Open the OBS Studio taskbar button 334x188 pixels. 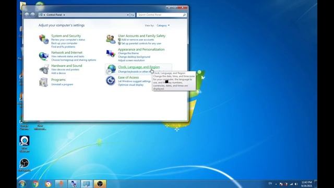[x=100, y=184]
